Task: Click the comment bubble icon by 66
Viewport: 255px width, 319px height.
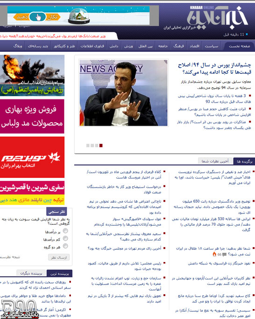Action: [x=224, y=255]
